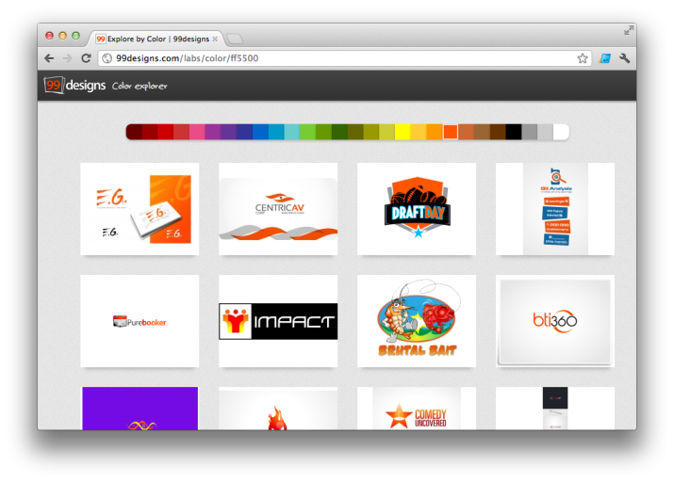
Task: Click the address bar URL field
Action: pyautogui.click(x=345, y=58)
